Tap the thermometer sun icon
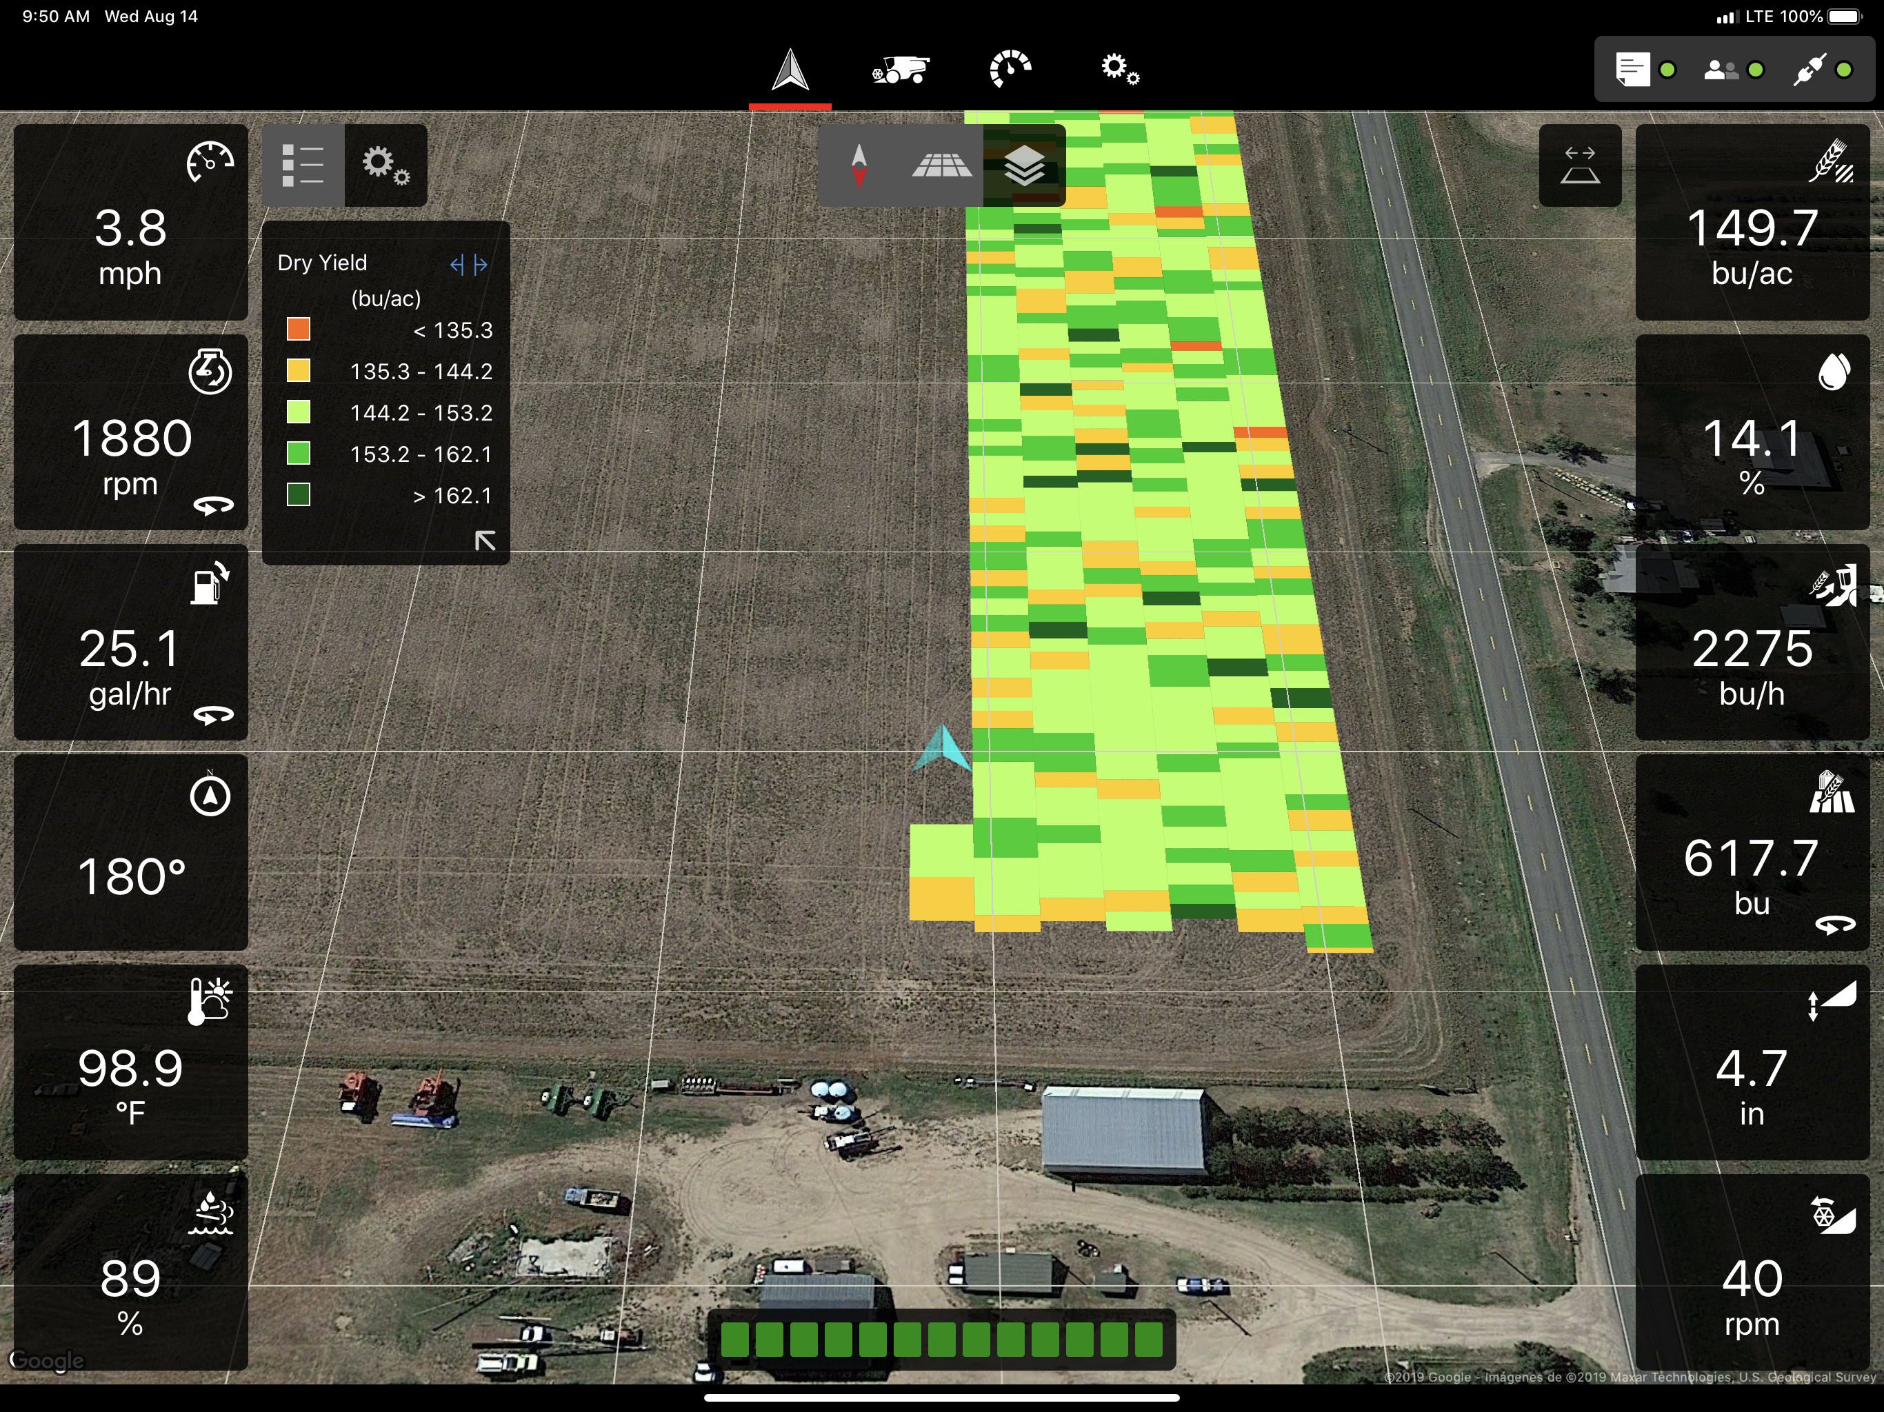Screen dimensions: 1884x1412 click(210, 1002)
